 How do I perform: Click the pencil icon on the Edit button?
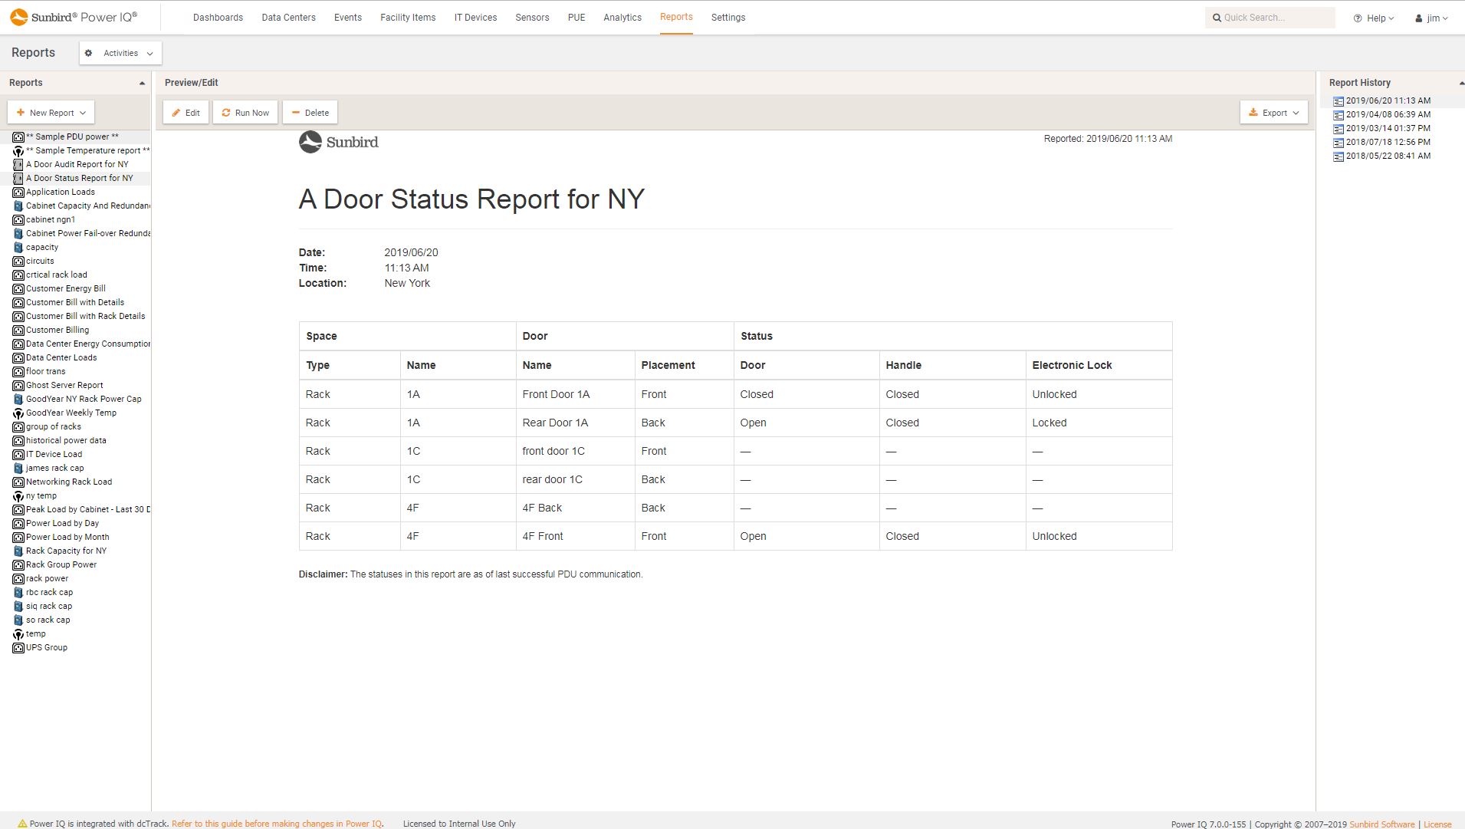coord(176,112)
